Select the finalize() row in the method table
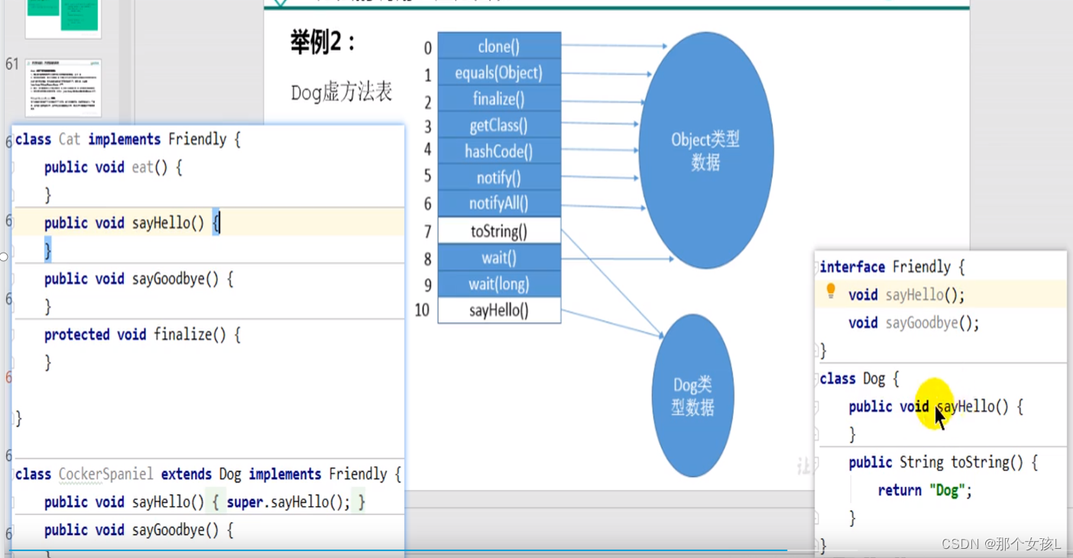The width and height of the screenshot is (1073, 558). click(x=499, y=98)
